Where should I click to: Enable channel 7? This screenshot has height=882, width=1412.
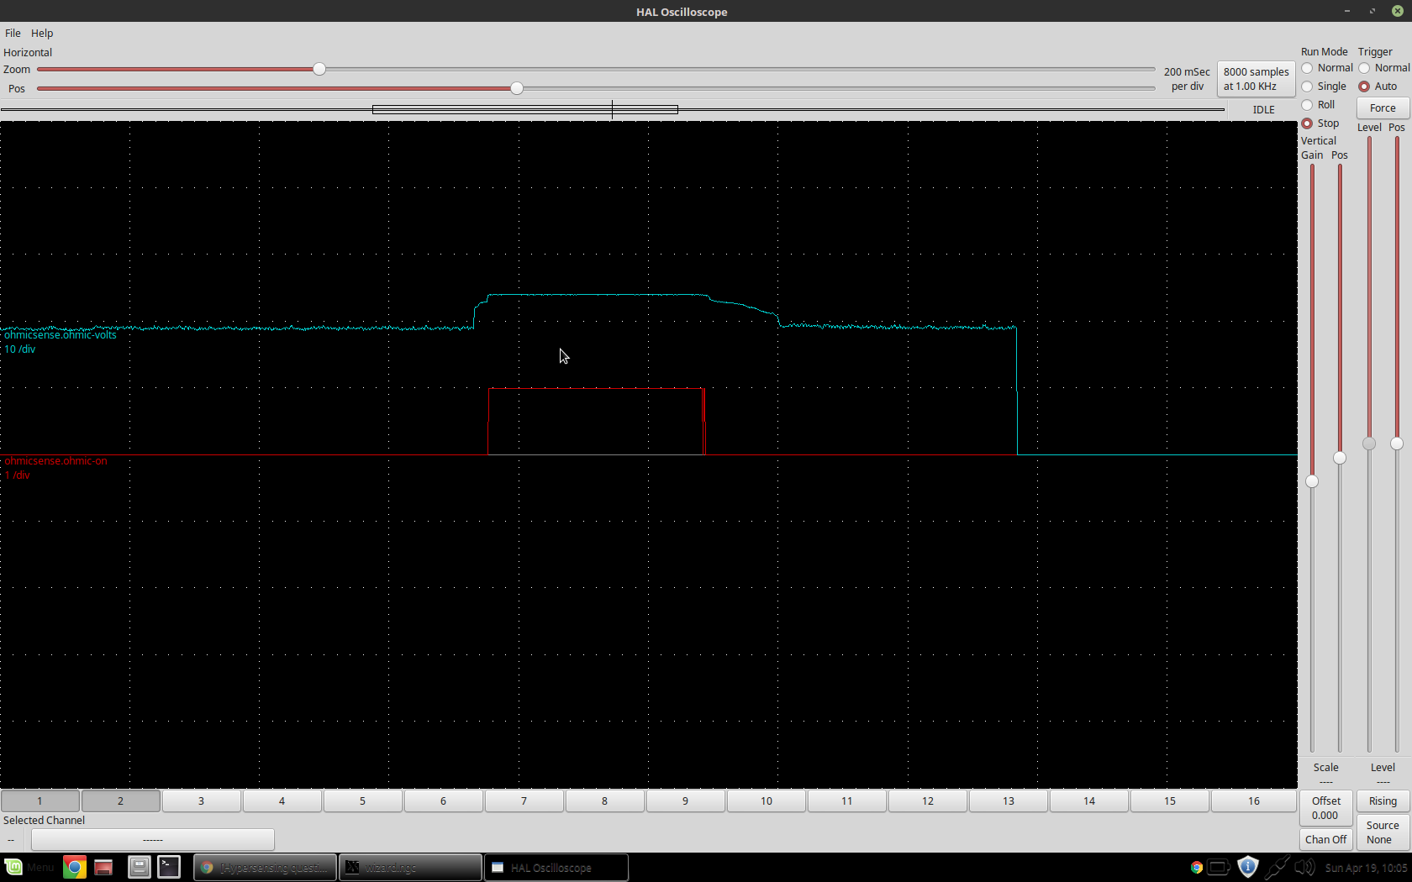pyautogui.click(x=524, y=801)
